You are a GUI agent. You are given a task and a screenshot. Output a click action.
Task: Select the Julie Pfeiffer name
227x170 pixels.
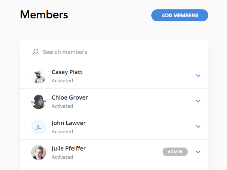pos(69,149)
